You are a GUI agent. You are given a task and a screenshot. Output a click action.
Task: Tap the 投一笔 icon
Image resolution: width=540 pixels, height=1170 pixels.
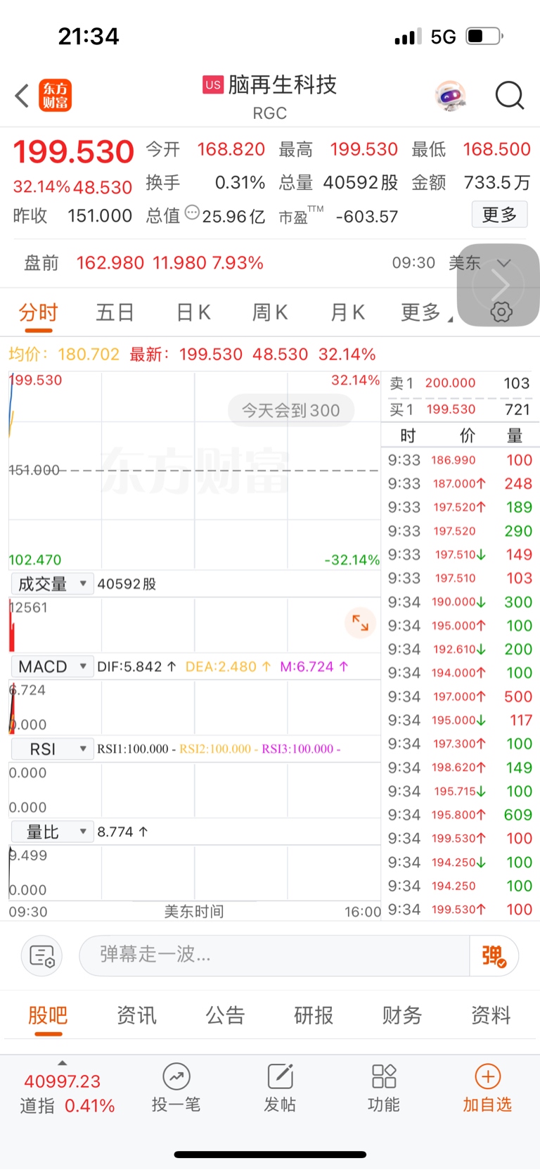point(176,1076)
